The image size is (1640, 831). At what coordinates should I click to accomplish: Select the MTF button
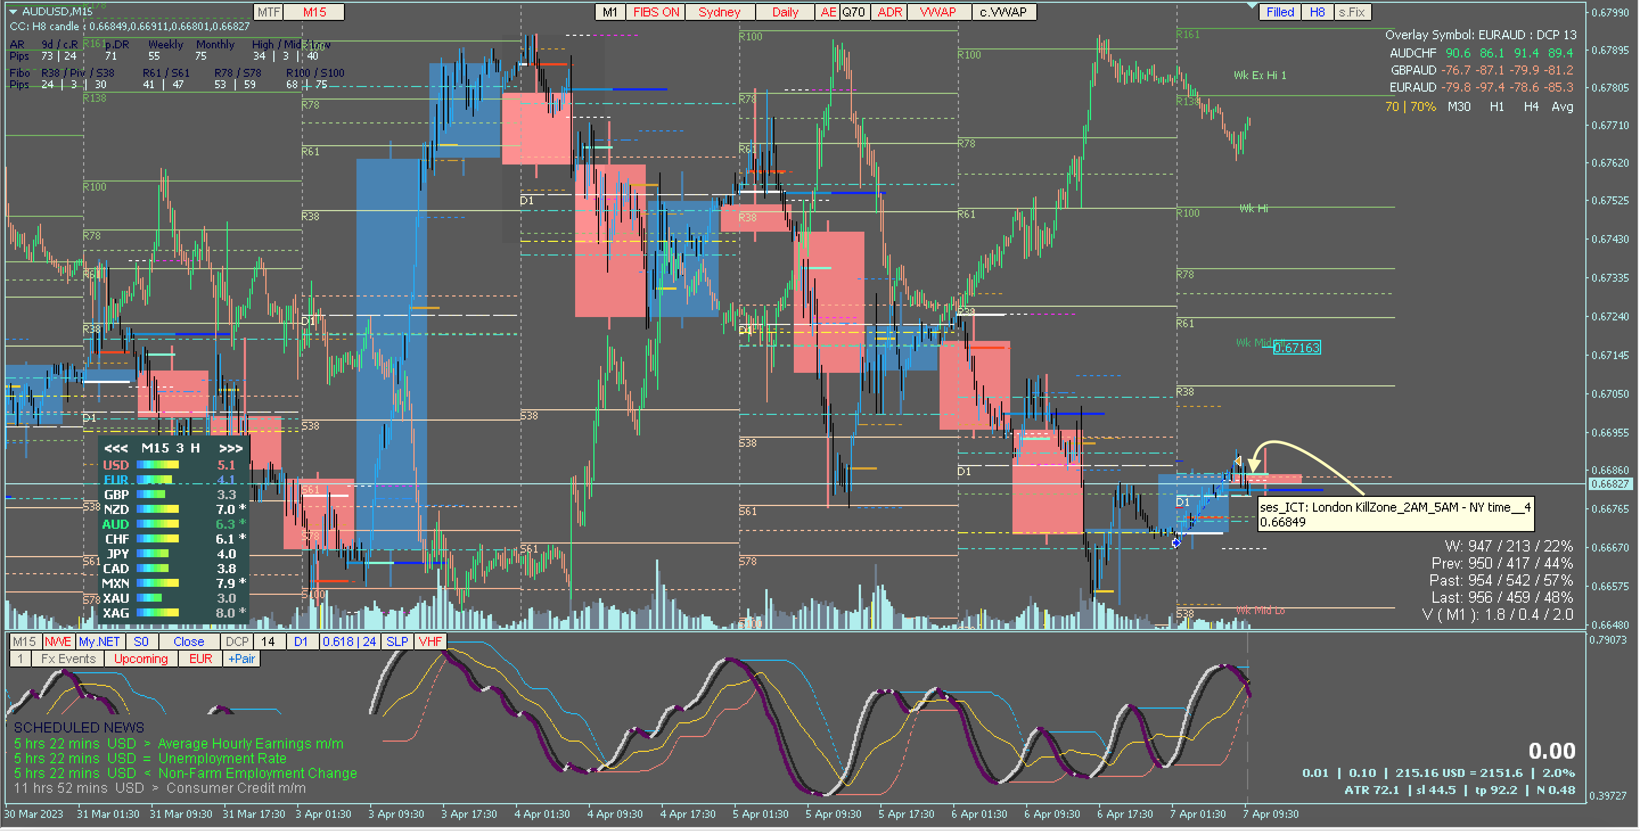268,12
